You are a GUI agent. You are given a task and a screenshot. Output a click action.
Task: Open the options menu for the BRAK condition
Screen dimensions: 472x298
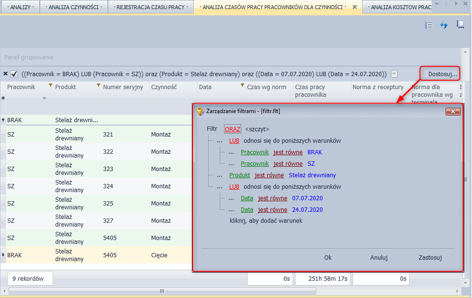[x=231, y=152]
